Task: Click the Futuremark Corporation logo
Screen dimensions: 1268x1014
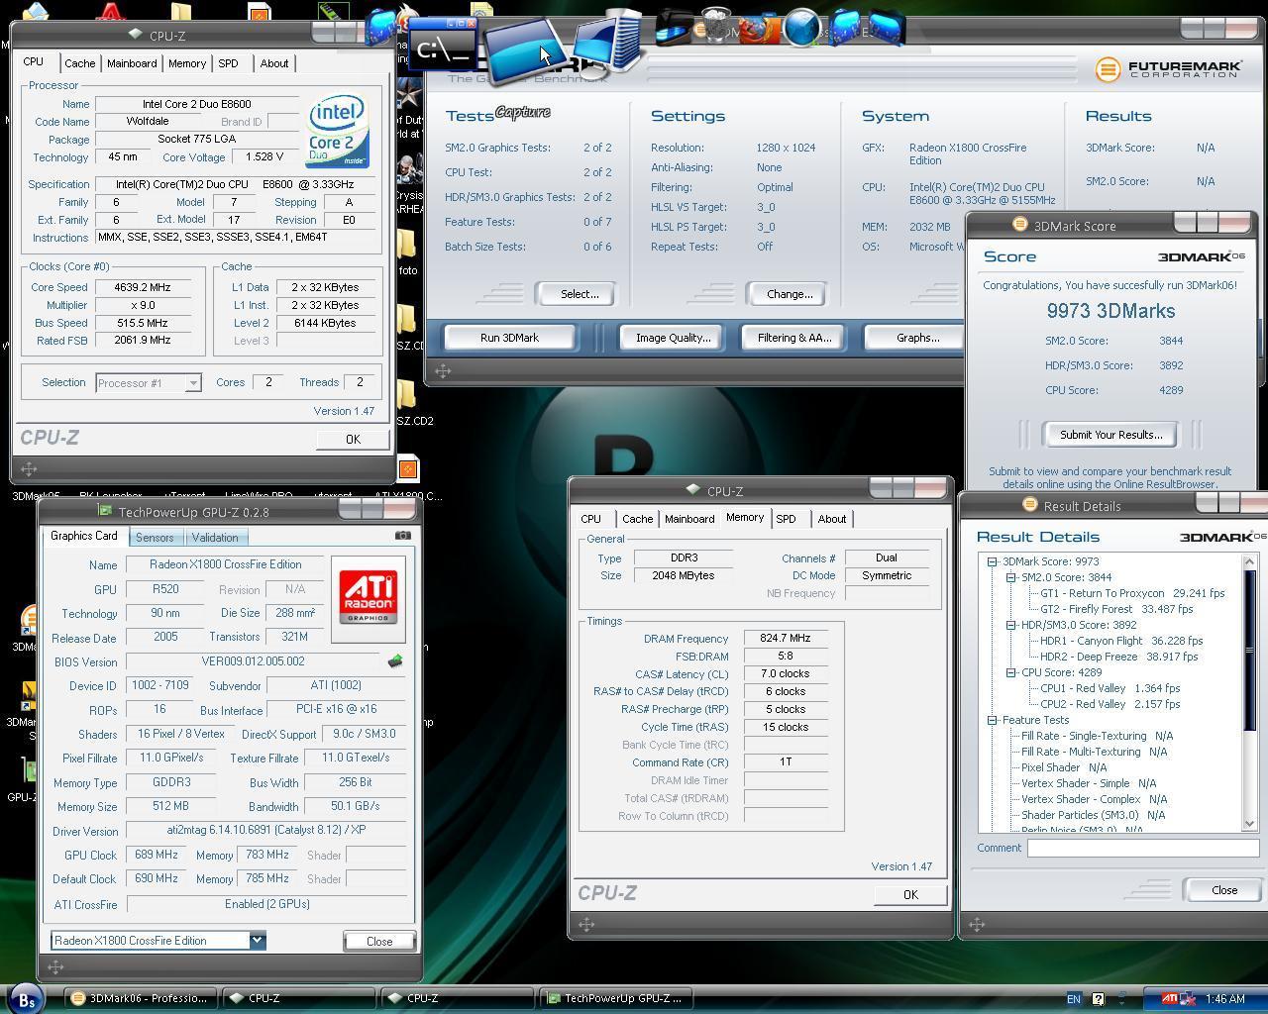Action: click(x=1169, y=69)
